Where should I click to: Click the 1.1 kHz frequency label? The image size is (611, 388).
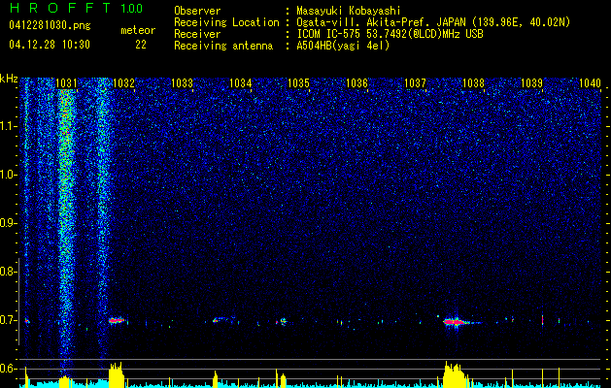click(8, 126)
